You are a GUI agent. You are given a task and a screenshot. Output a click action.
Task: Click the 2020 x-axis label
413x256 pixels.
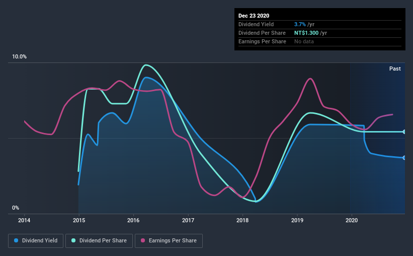[352, 220]
